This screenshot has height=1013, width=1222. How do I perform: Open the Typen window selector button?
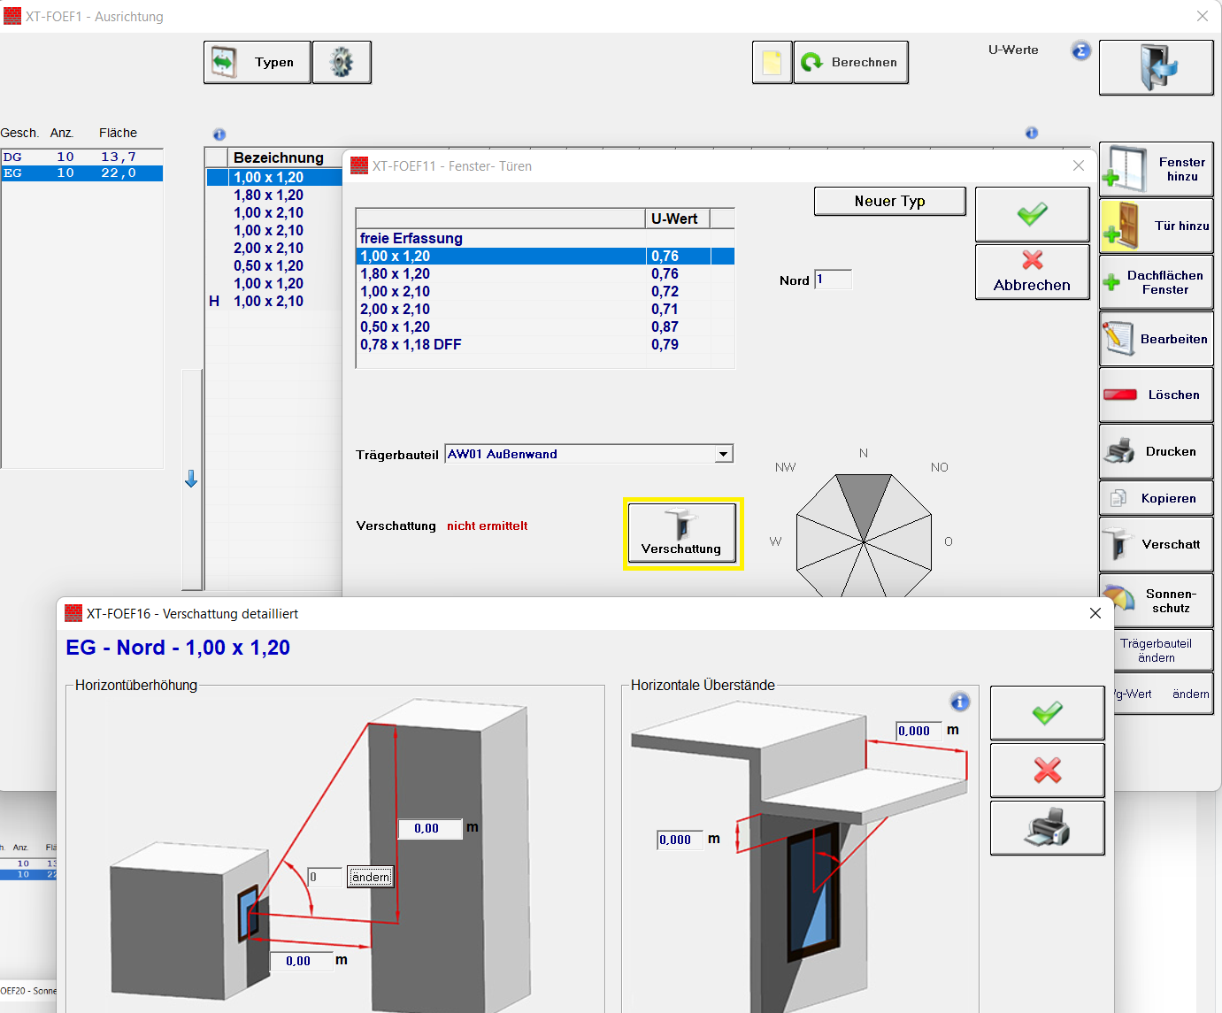257,62
